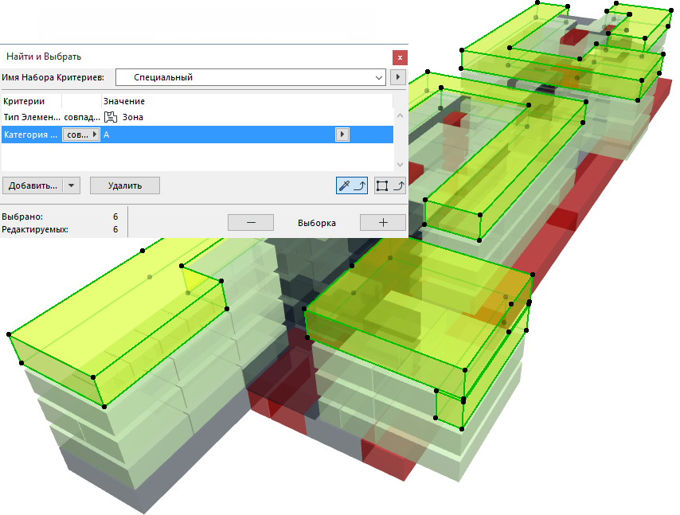This screenshot has height=515, width=680.
Task: Click the minus Выборка button
Action: 251,222
